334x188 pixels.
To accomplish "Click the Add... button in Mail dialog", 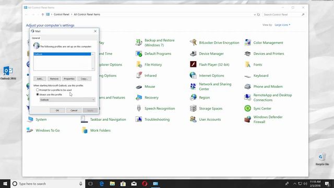I will (40, 79).
